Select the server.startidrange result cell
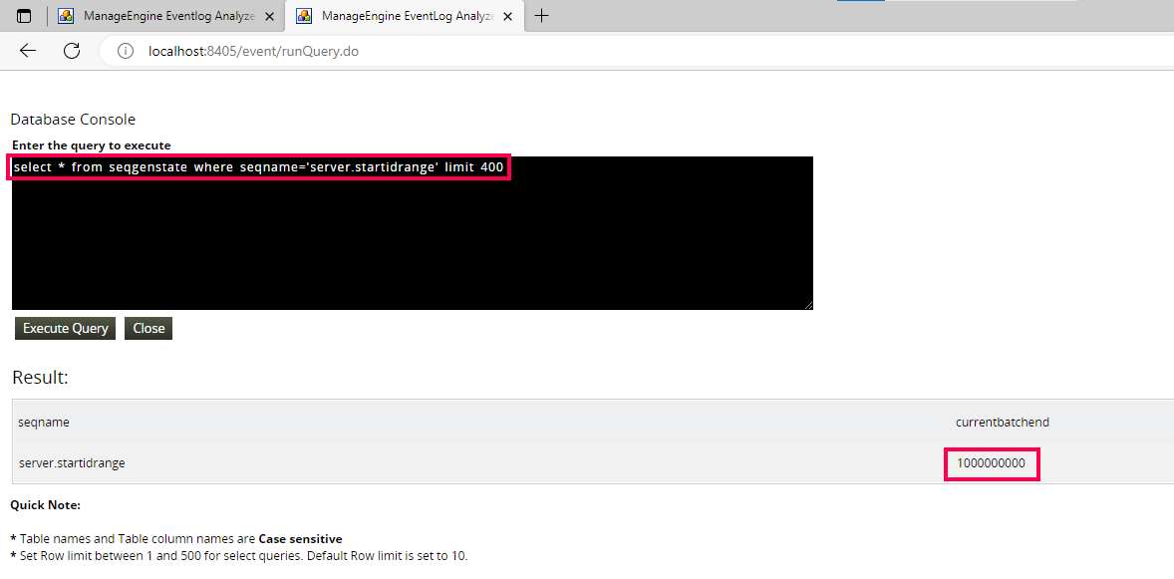The height and width of the screenshot is (579, 1174). pos(72,462)
